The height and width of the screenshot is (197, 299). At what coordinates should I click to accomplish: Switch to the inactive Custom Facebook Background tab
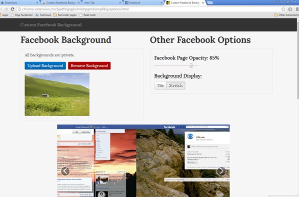tap(60, 2)
